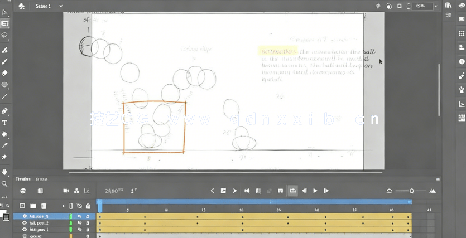This screenshot has height=238, width=466.
Task: Select the Oval tool
Action: 4,85
